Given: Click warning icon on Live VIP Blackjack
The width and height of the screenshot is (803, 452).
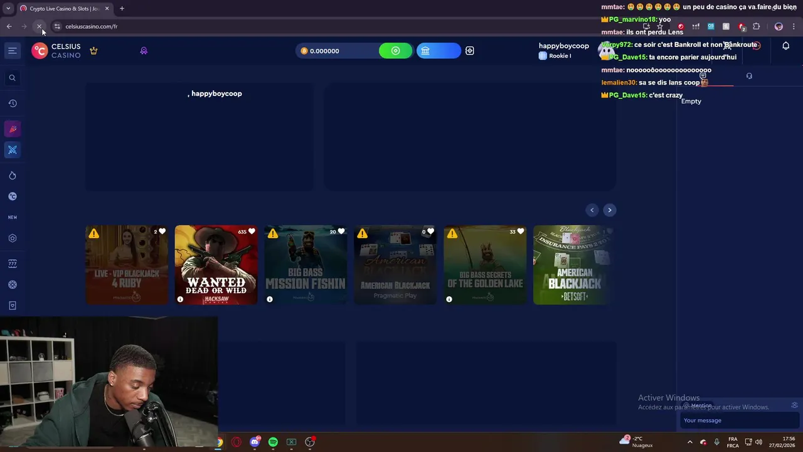Looking at the screenshot, I should [x=93, y=234].
